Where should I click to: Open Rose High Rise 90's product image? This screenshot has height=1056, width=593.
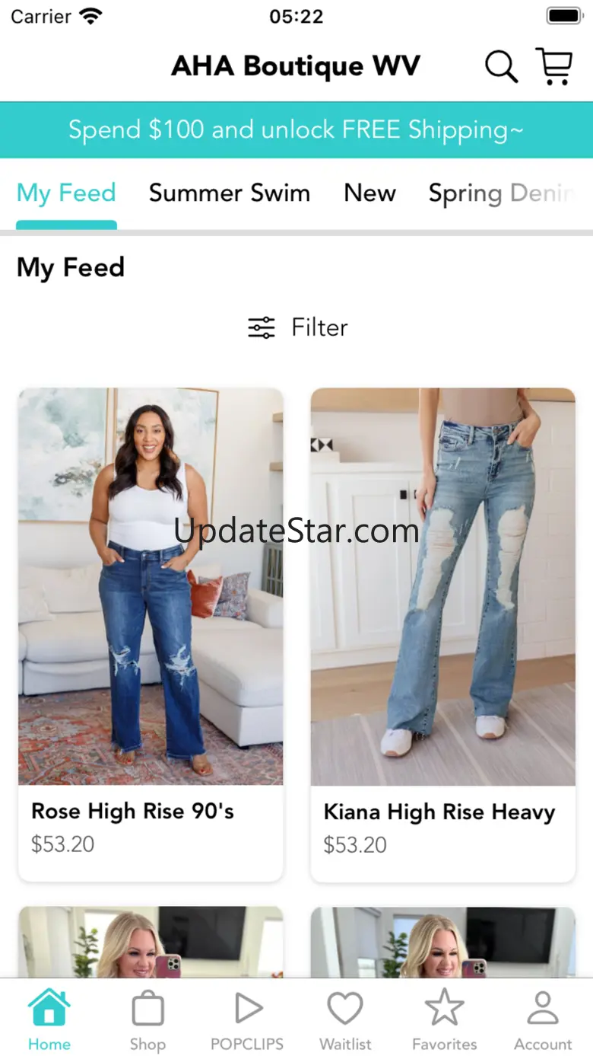[x=151, y=586]
